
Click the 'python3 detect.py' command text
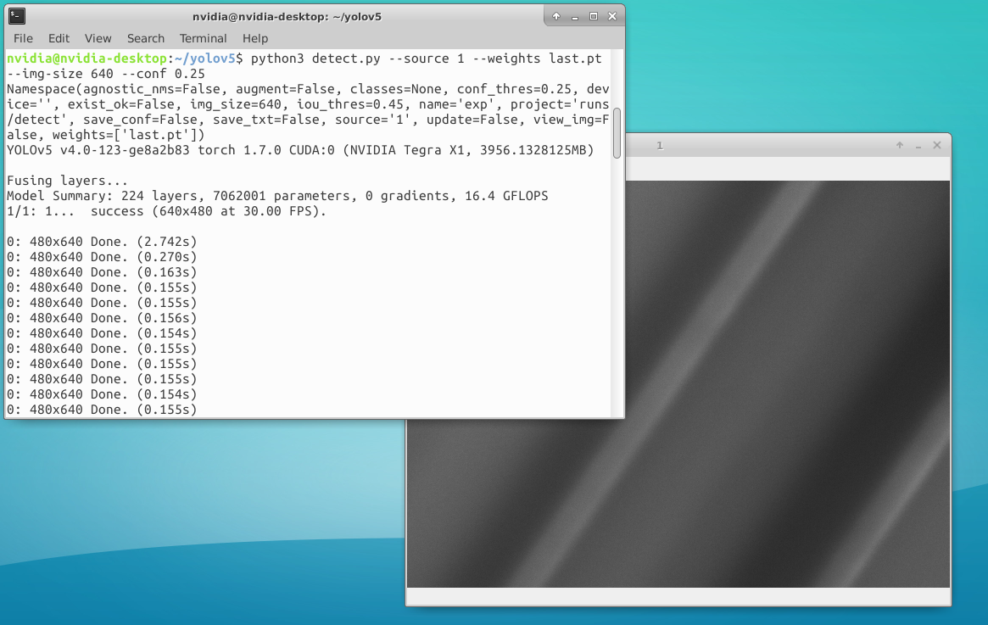coord(315,59)
